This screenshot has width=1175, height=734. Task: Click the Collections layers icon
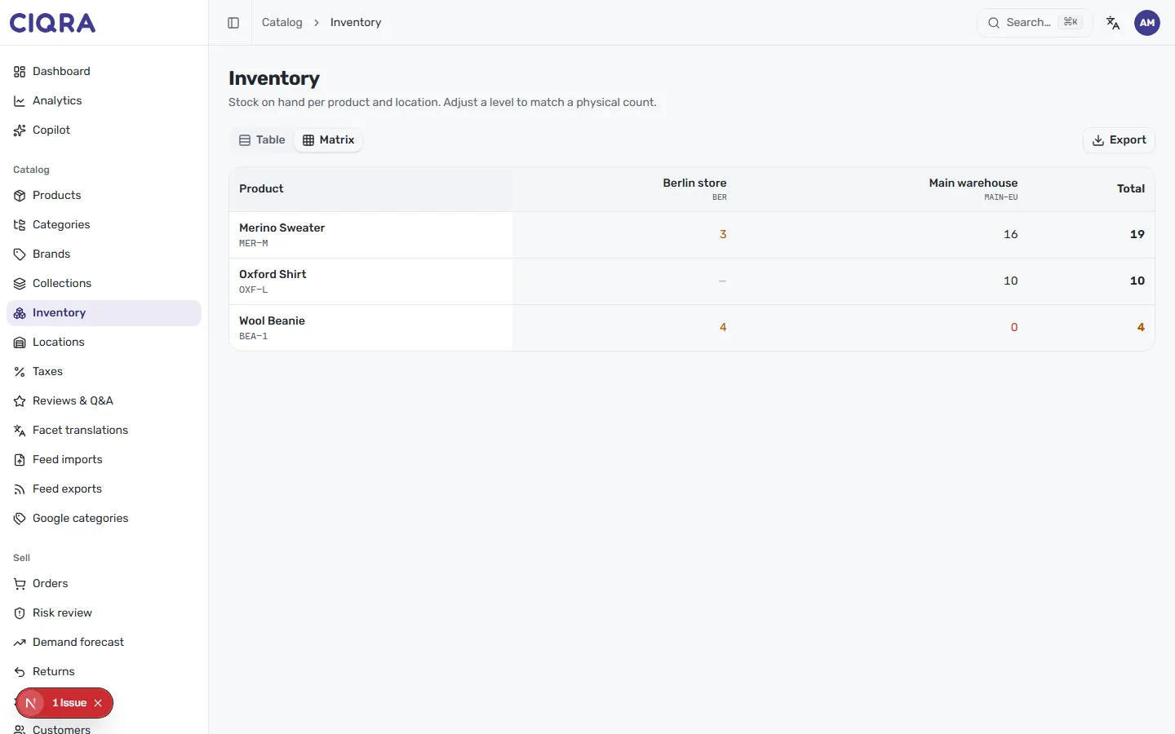tap(20, 284)
